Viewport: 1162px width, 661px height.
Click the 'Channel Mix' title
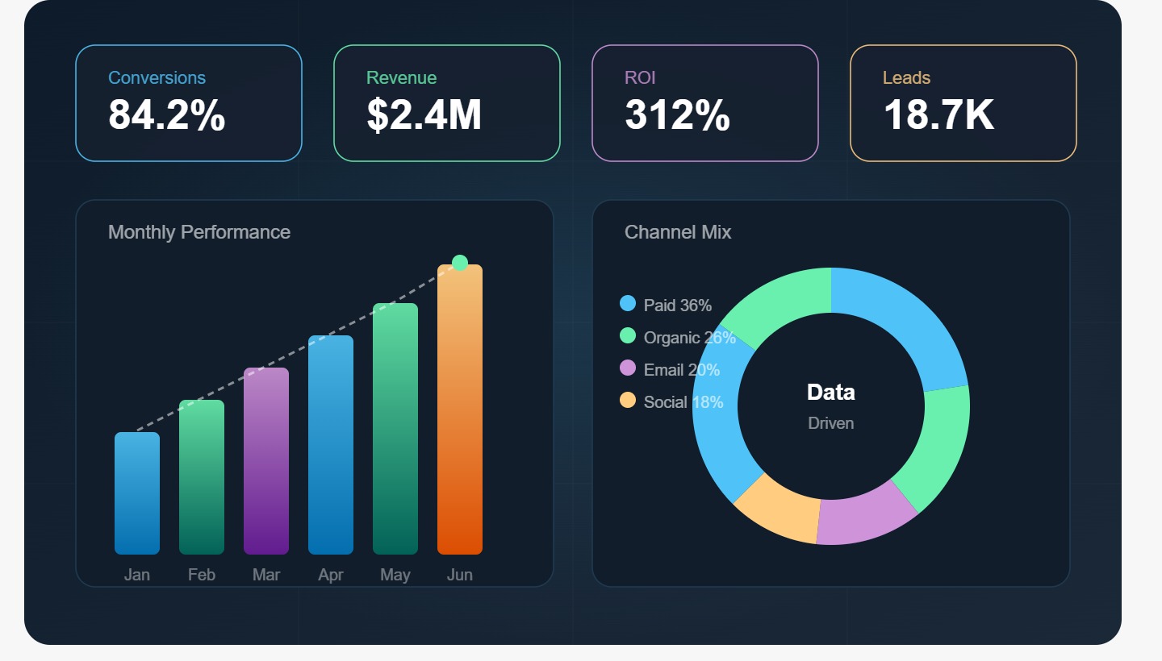(x=678, y=232)
